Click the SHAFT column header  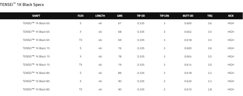pos(36,16)
